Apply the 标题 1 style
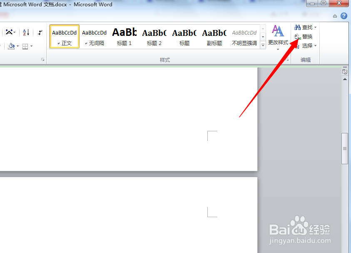Screen dimensions: 351x253 pyautogui.click(x=124, y=36)
